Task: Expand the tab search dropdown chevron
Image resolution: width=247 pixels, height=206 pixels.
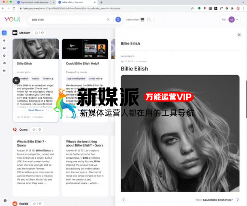Action: (x=243, y=2)
